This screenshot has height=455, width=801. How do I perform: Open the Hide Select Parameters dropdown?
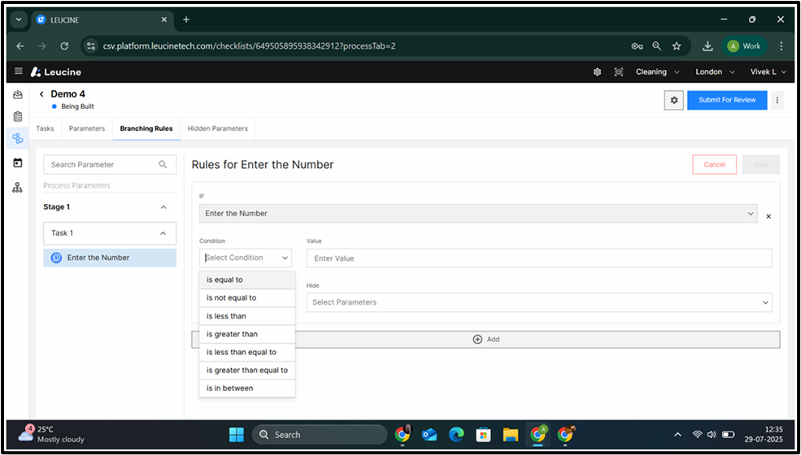[538, 302]
